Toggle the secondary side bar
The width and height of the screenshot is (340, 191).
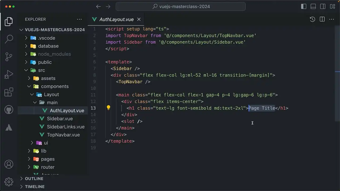coord(323,7)
